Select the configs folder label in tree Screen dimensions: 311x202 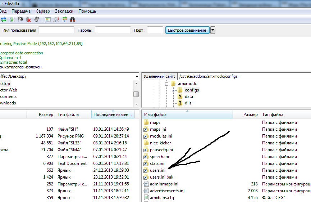coord(192,90)
